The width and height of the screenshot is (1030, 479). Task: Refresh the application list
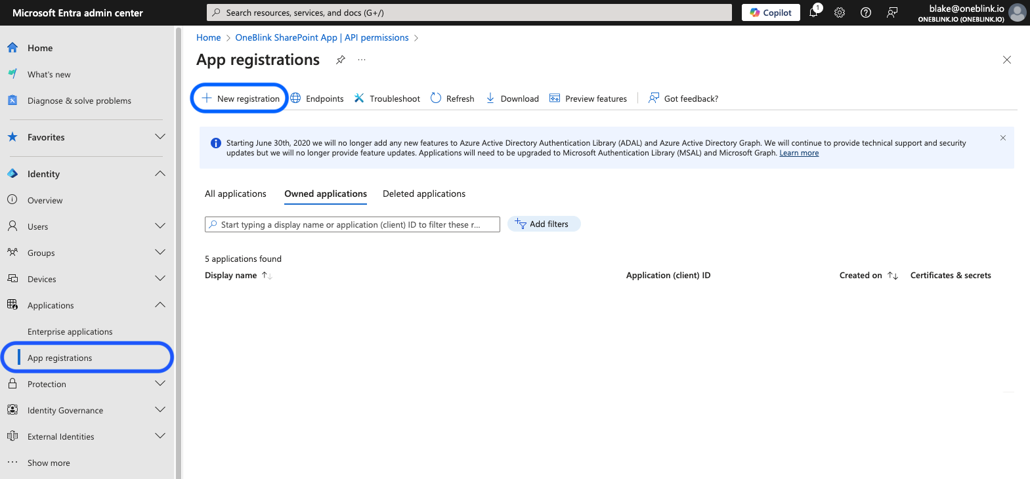(x=452, y=98)
